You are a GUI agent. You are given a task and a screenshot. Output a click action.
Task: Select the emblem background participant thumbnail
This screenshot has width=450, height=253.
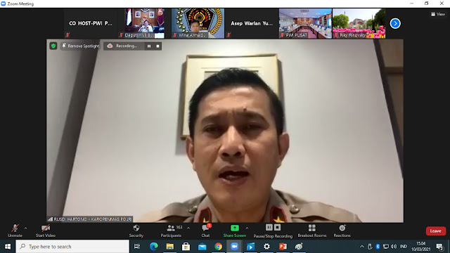[198, 23]
